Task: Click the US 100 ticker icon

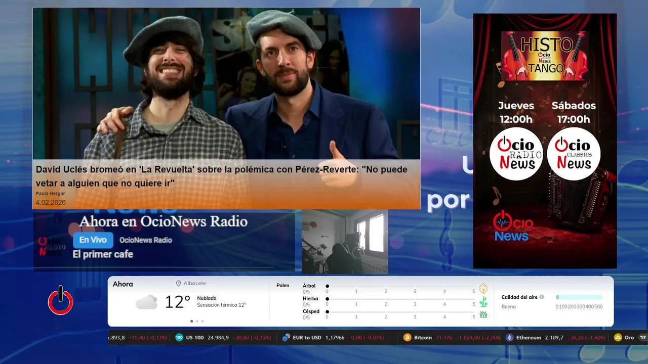Action: (x=179, y=338)
